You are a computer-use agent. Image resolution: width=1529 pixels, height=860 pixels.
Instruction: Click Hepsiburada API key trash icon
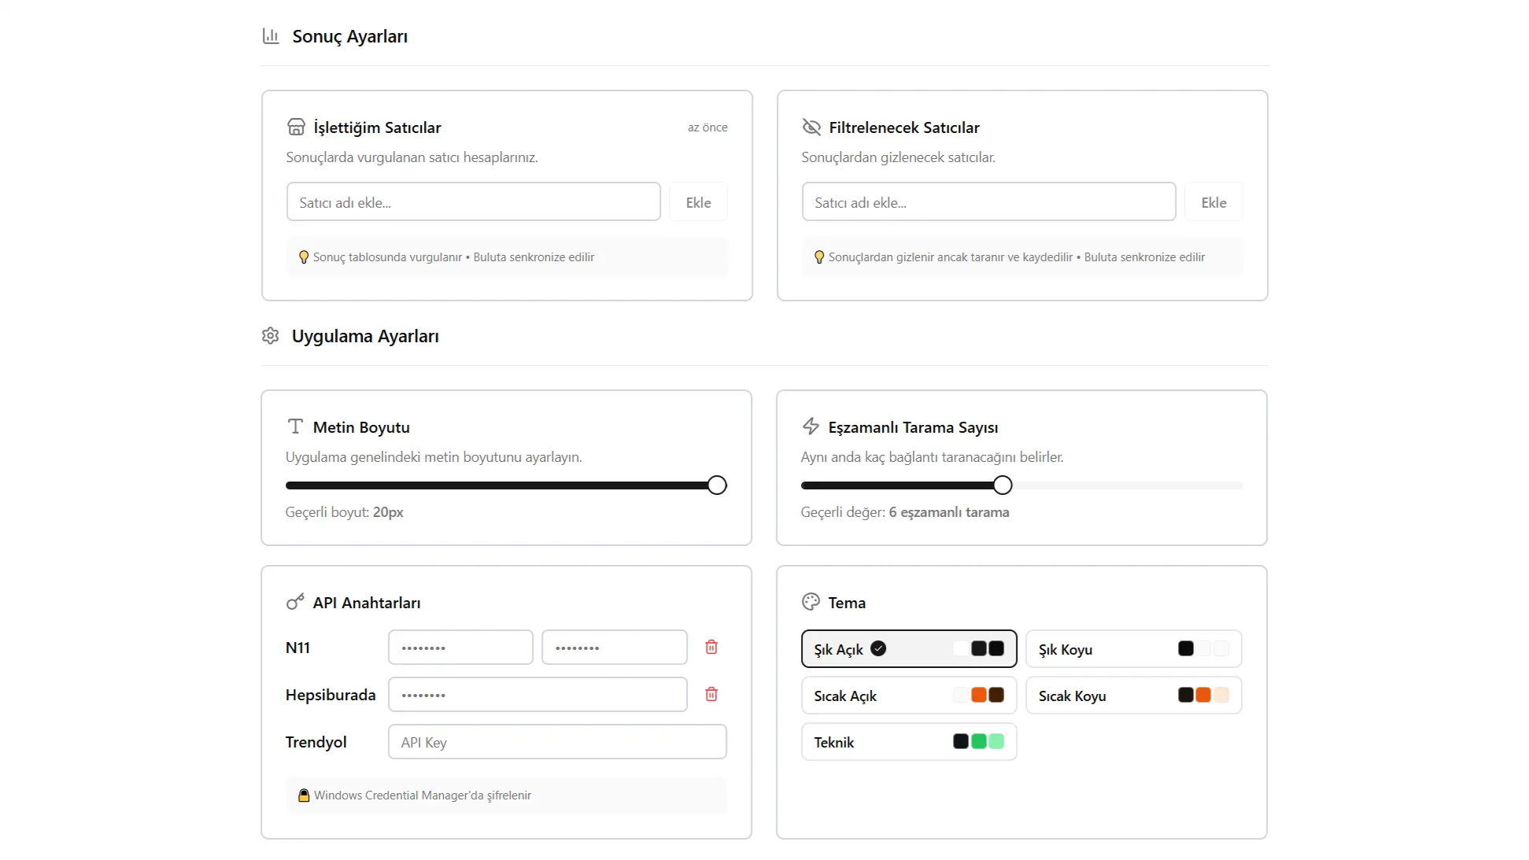coord(711,694)
